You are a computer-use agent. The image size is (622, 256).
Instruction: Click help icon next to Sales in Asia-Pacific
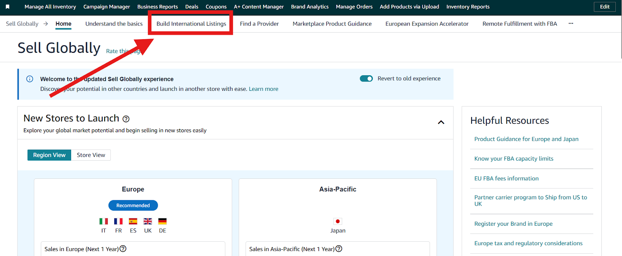[339, 249]
